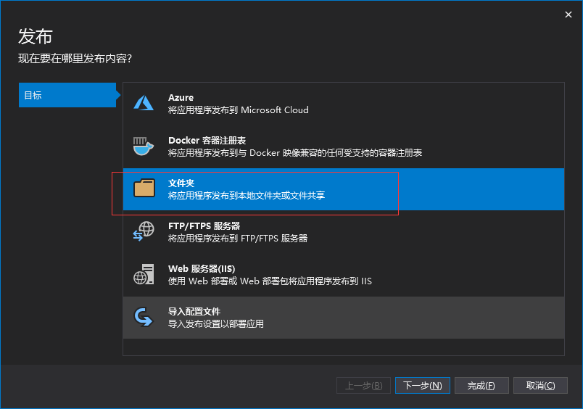Click the FTP/FTPS globe arrows icon
Image resolution: width=583 pixels, height=409 pixels.
[144, 231]
